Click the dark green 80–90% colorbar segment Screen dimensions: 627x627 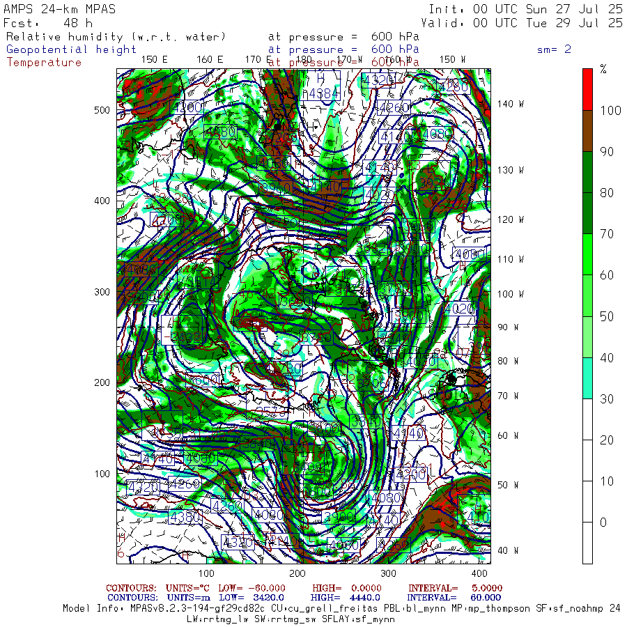tap(587, 172)
